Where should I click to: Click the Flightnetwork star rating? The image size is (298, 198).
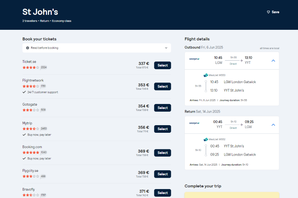(31, 86)
